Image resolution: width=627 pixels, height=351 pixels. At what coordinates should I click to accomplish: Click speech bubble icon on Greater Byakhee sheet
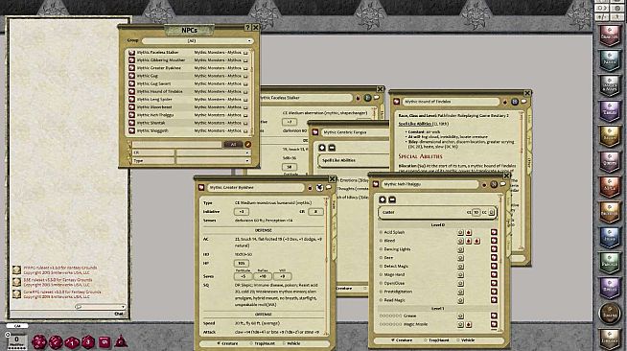(x=329, y=187)
